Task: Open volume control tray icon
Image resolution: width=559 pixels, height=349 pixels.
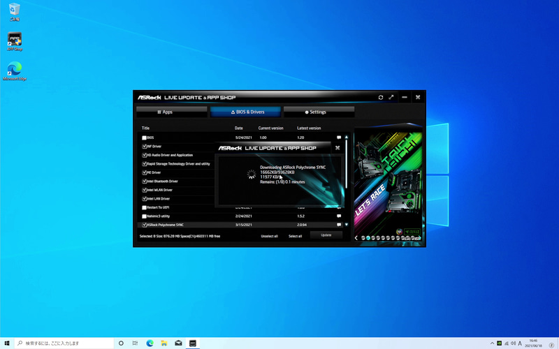Action: pos(513,343)
